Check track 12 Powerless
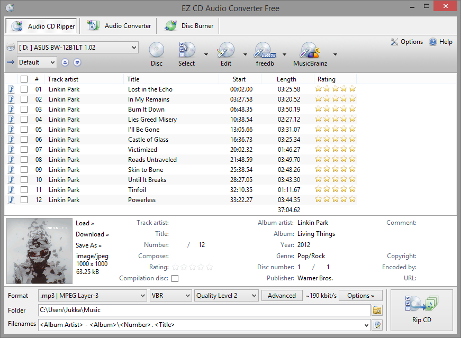 tap(24, 200)
